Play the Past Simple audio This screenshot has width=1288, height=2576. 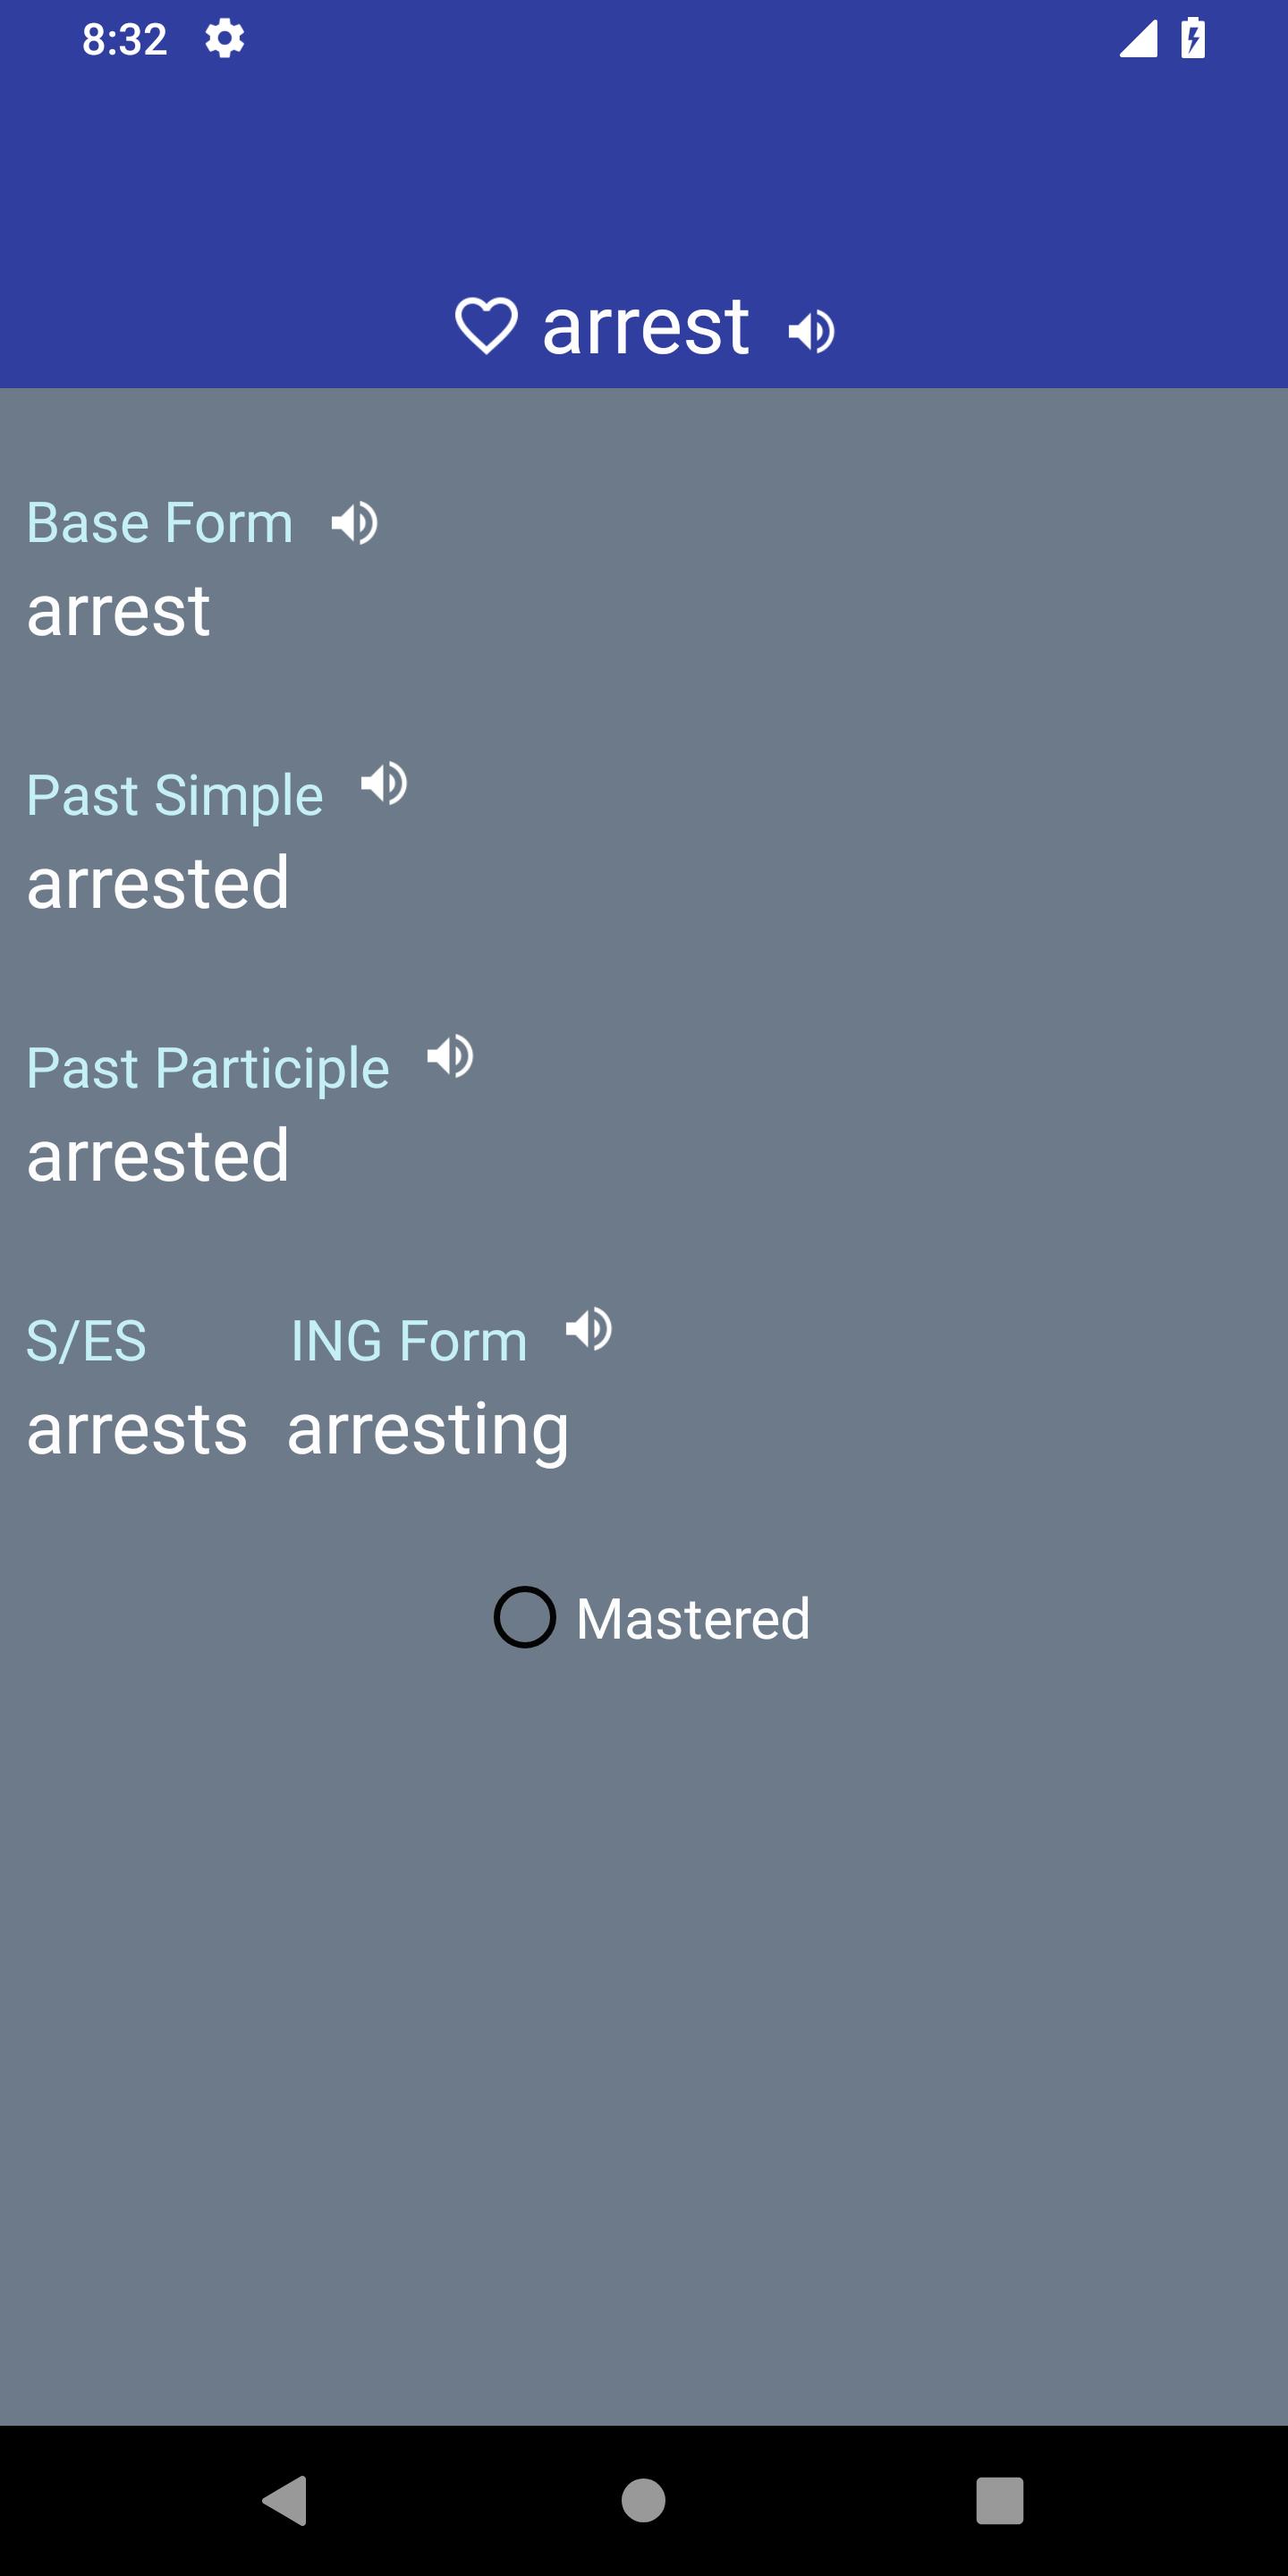pos(384,783)
